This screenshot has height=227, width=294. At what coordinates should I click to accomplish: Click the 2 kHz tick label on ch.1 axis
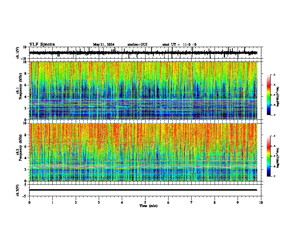[26, 108]
